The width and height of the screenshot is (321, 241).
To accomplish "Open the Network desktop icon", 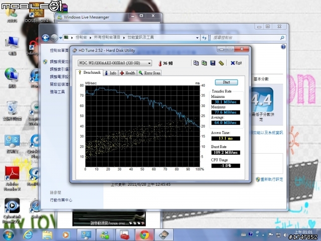I will 12,77.
